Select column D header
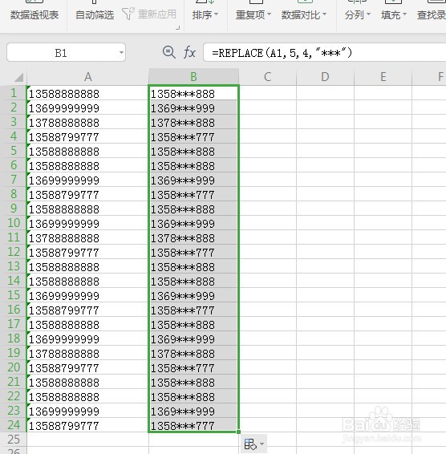Viewport: 446px width, 454px height. (325, 77)
